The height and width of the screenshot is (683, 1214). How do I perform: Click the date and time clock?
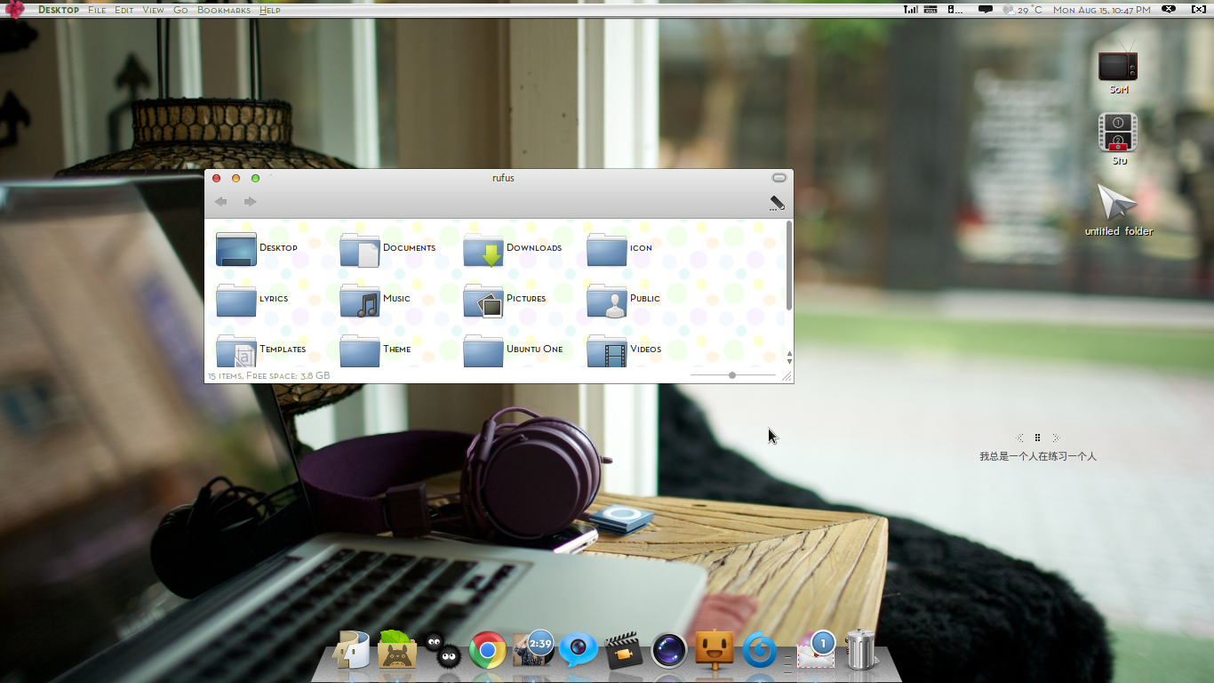pos(1101,10)
